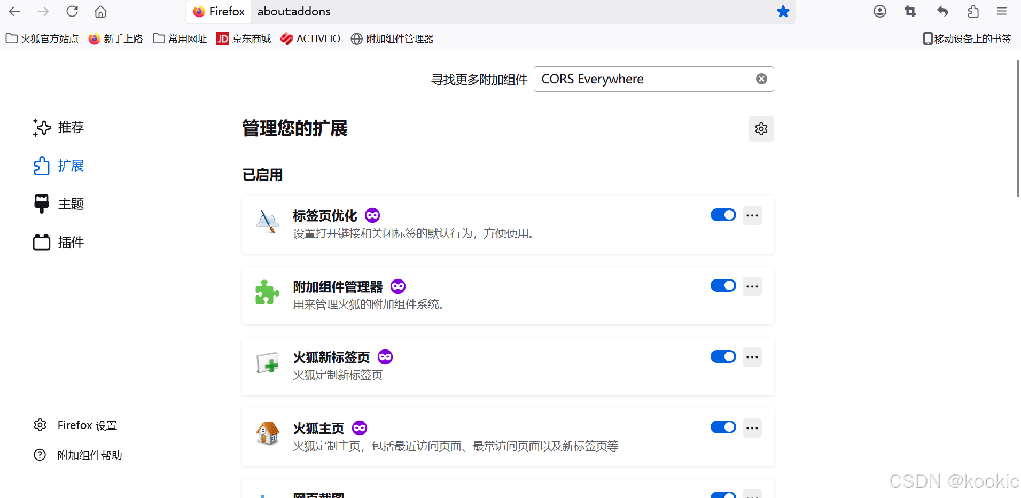Reload the current page
1021x498 pixels.
pyautogui.click(x=72, y=11)
